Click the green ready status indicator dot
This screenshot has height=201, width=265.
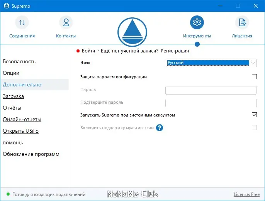click(x=8, y=194)
